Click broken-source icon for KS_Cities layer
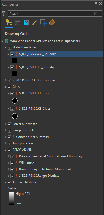Screen dimensions: 104x215 pyautogui.click(x=17, y=109)
